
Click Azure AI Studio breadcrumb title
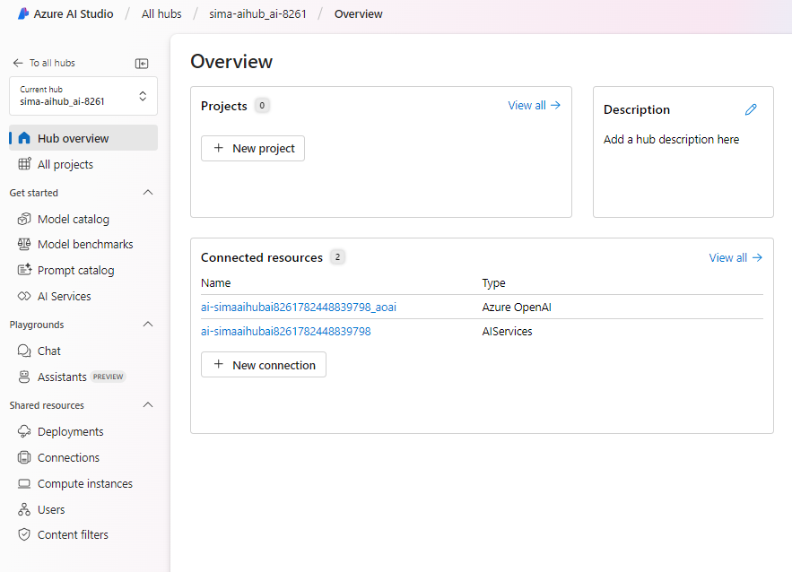[74, 14]
